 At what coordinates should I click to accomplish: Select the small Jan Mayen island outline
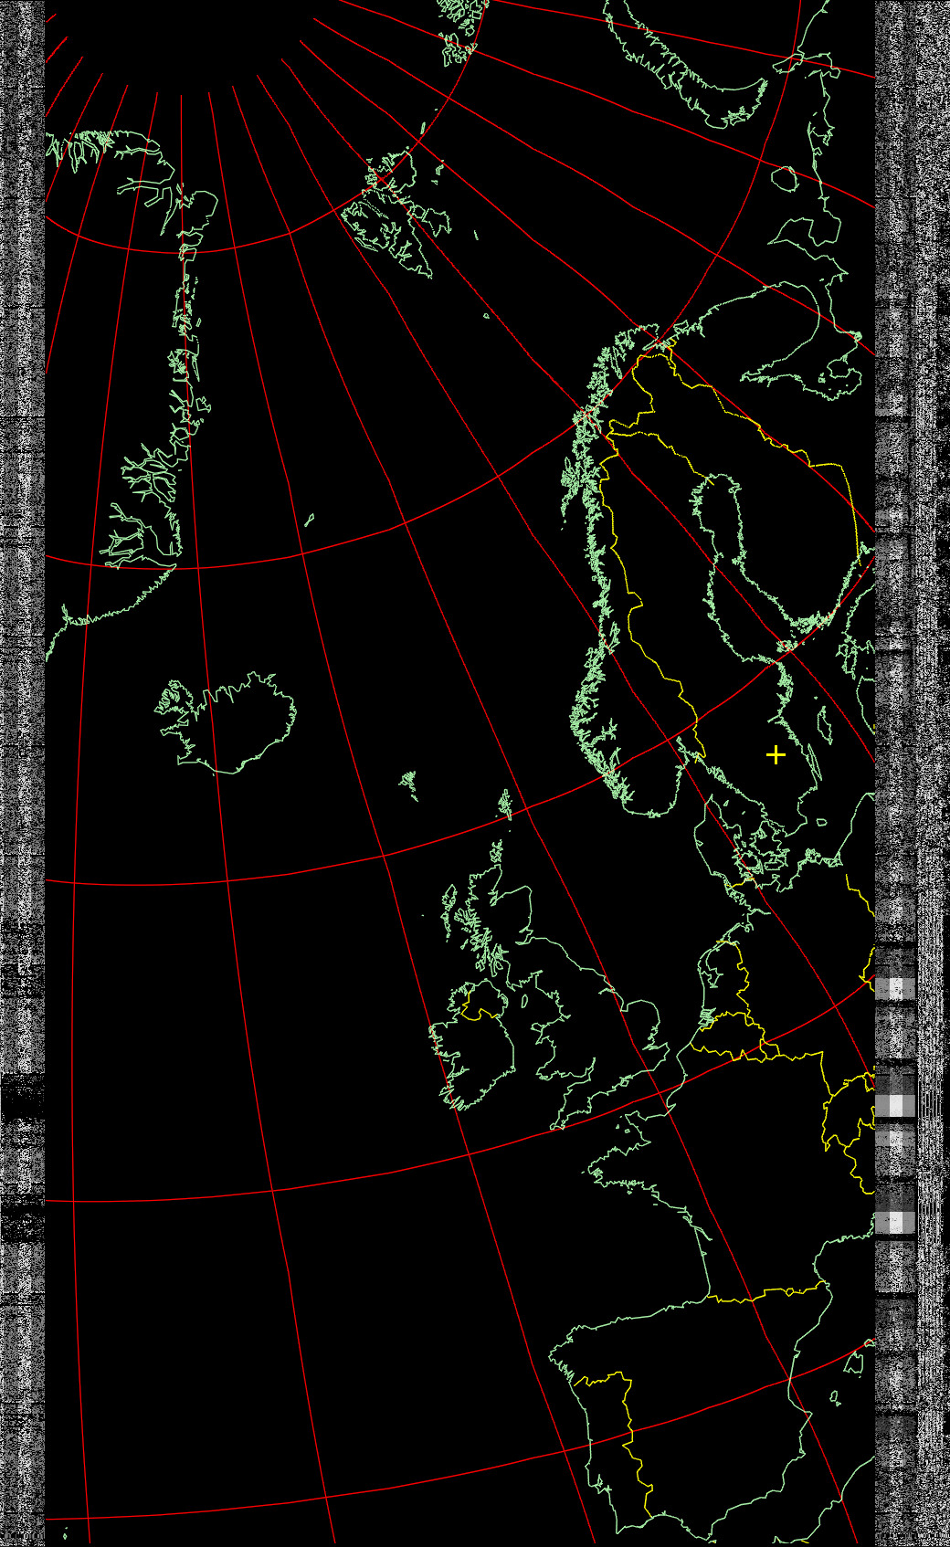(310, 521)
